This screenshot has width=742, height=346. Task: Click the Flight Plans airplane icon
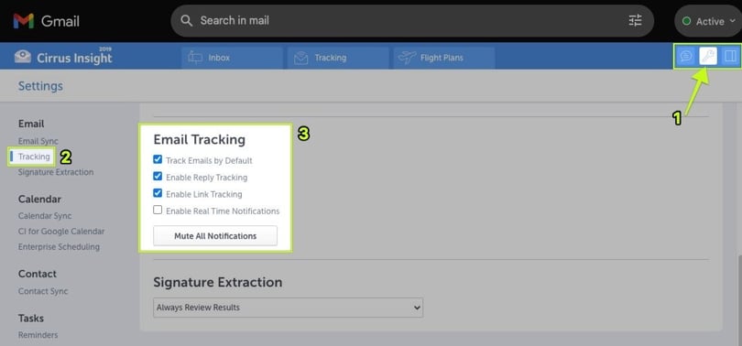tap(407, 58)
